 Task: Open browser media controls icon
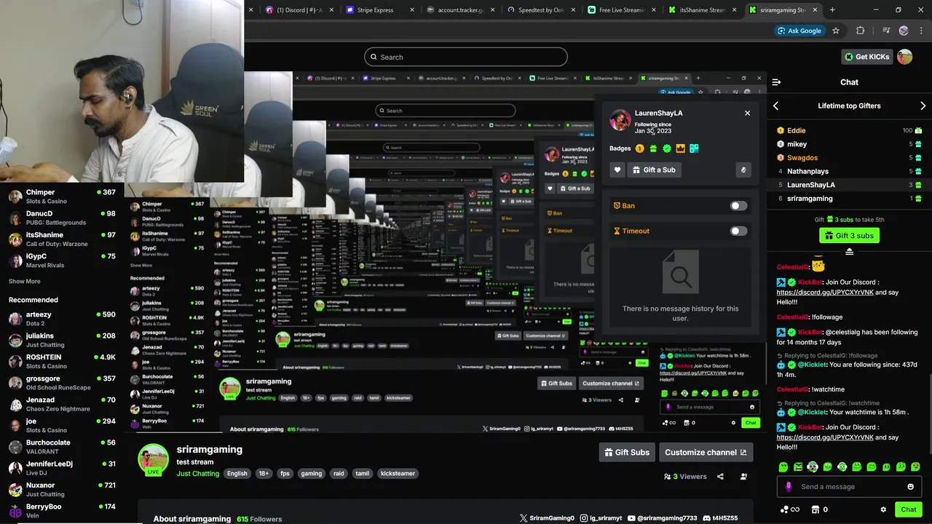885,31
